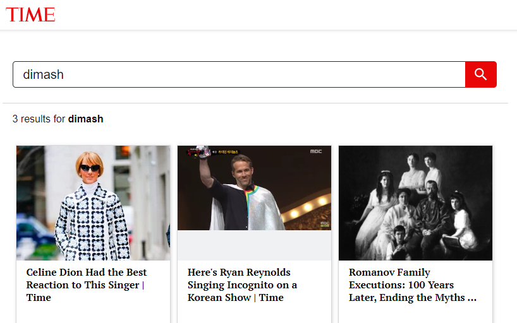Open 'Here's Ryan Reynolds Singing Incognito' headline

click(242, 285)
